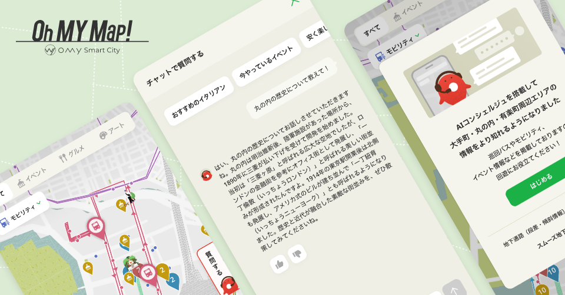Screen dimensions: 565x295
Task: Click the thumbs down feedback icon
Action: click(x=297, y=253)
